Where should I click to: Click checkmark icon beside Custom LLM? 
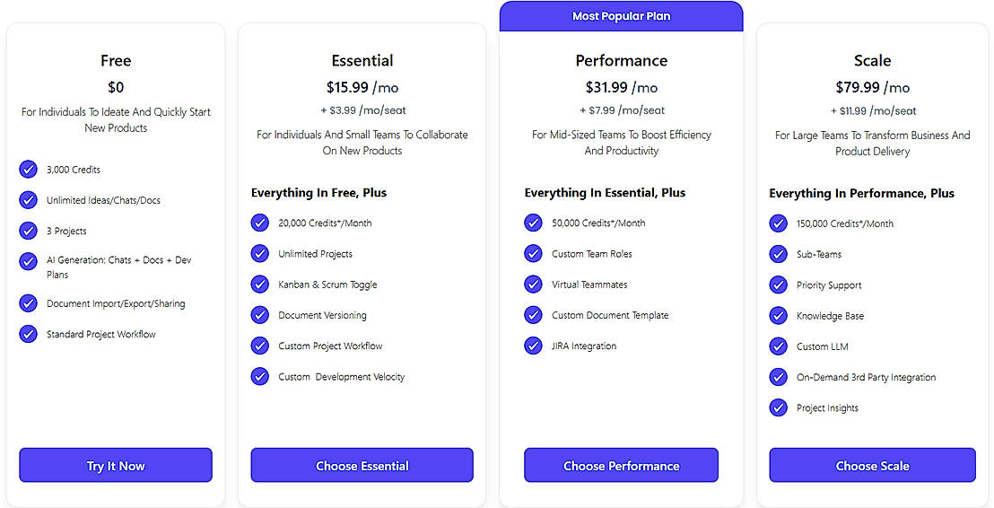(x=779, y=346)
